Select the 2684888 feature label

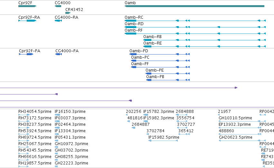[x=185, y=112]
